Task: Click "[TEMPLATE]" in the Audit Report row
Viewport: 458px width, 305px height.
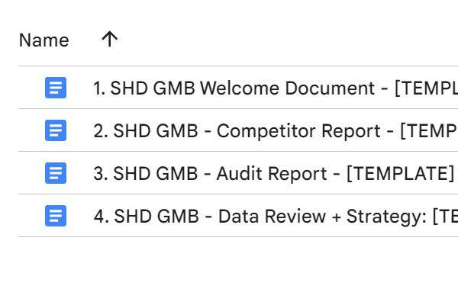Action: [x=400, y=174]
